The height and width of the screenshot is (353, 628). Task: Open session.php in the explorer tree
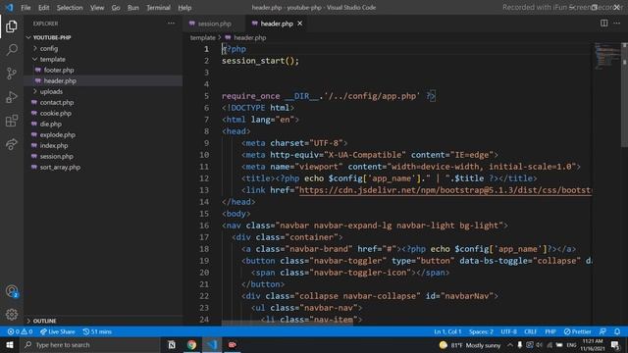click(x=57, y=157)
